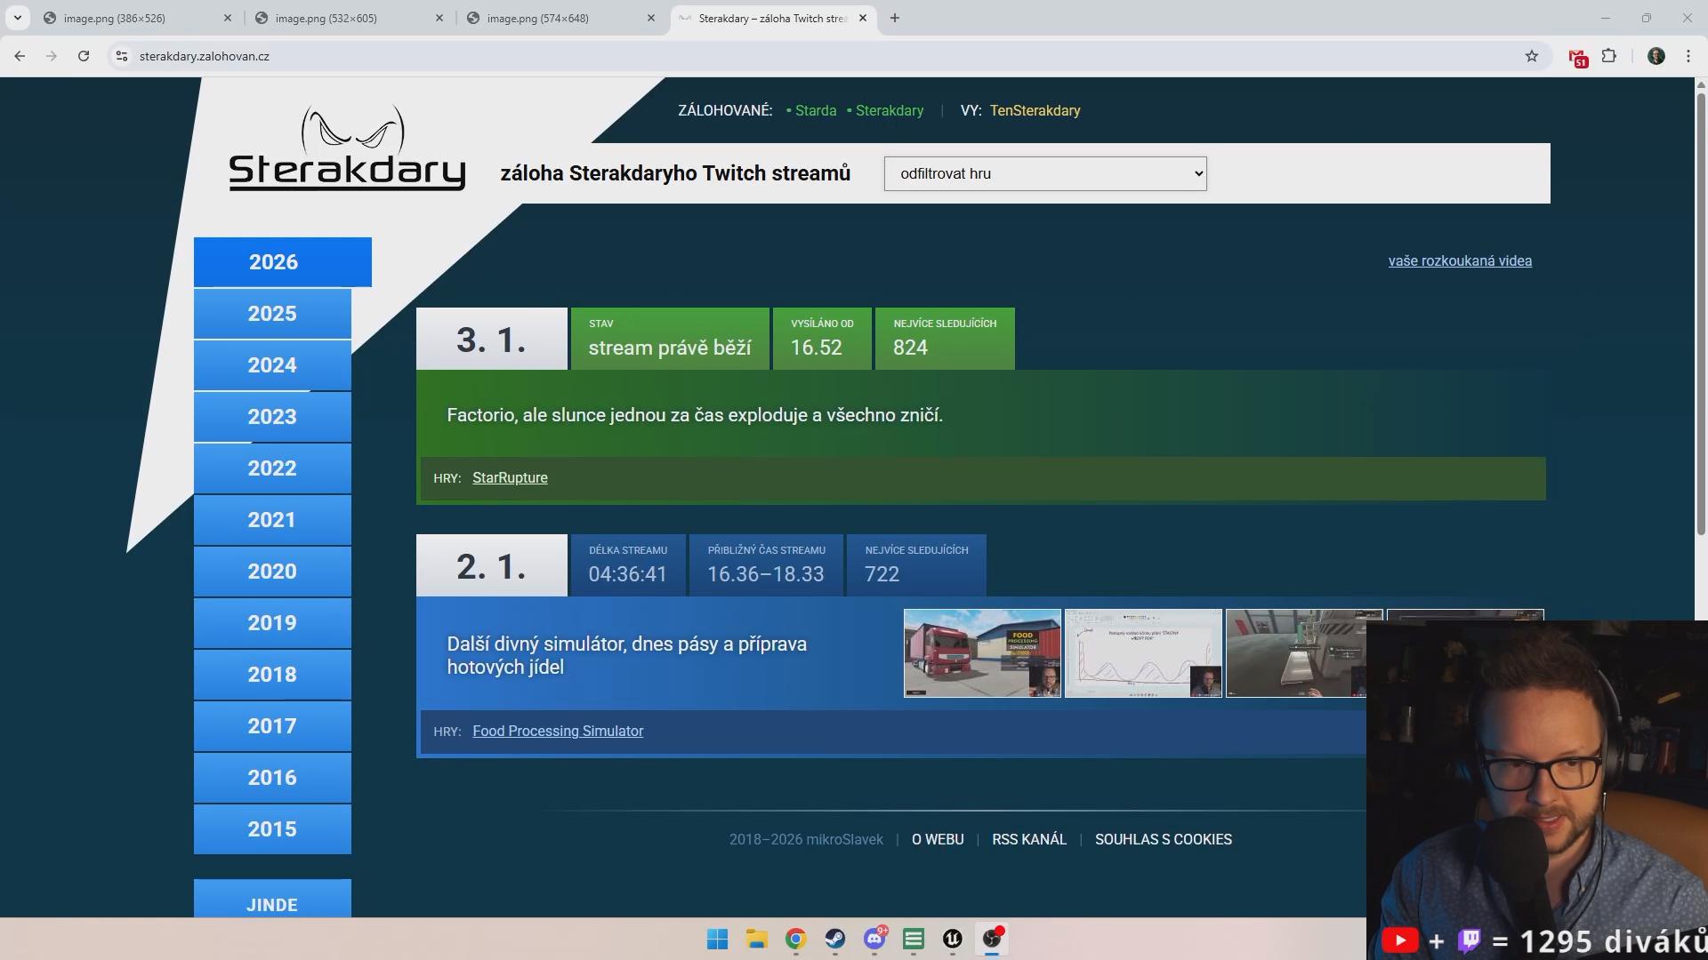The width and height of the screenshot is (1708, 960).
Task: Open the new tab plus button
Action: coord(895,18)
